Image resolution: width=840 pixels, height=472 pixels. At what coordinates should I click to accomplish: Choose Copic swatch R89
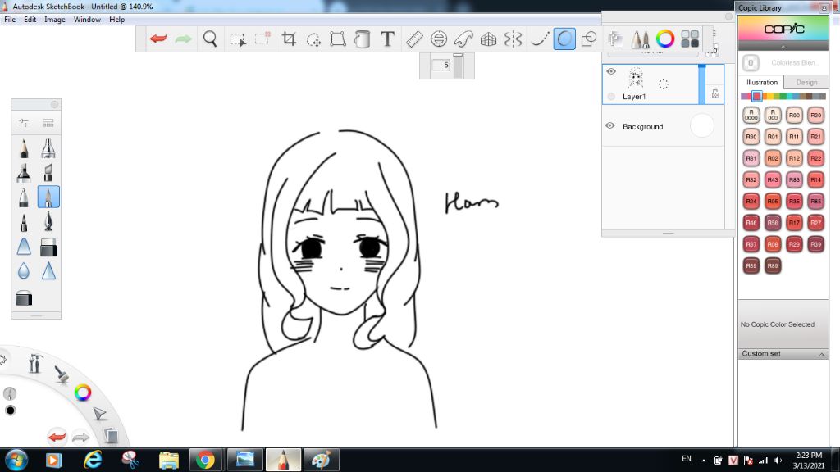point(773,265)
